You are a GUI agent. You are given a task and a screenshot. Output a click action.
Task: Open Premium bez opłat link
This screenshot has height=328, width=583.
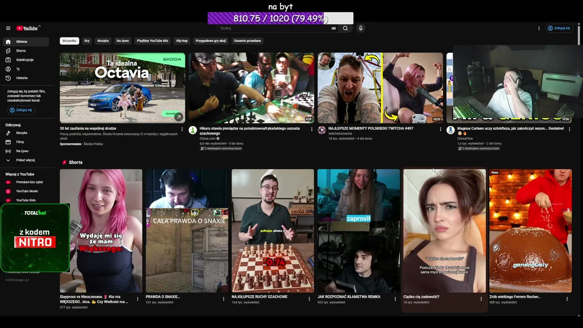[x=26, y=182]
